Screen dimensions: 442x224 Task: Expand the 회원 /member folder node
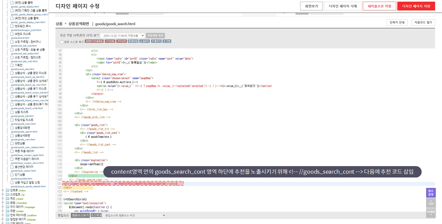coord(3,203)
